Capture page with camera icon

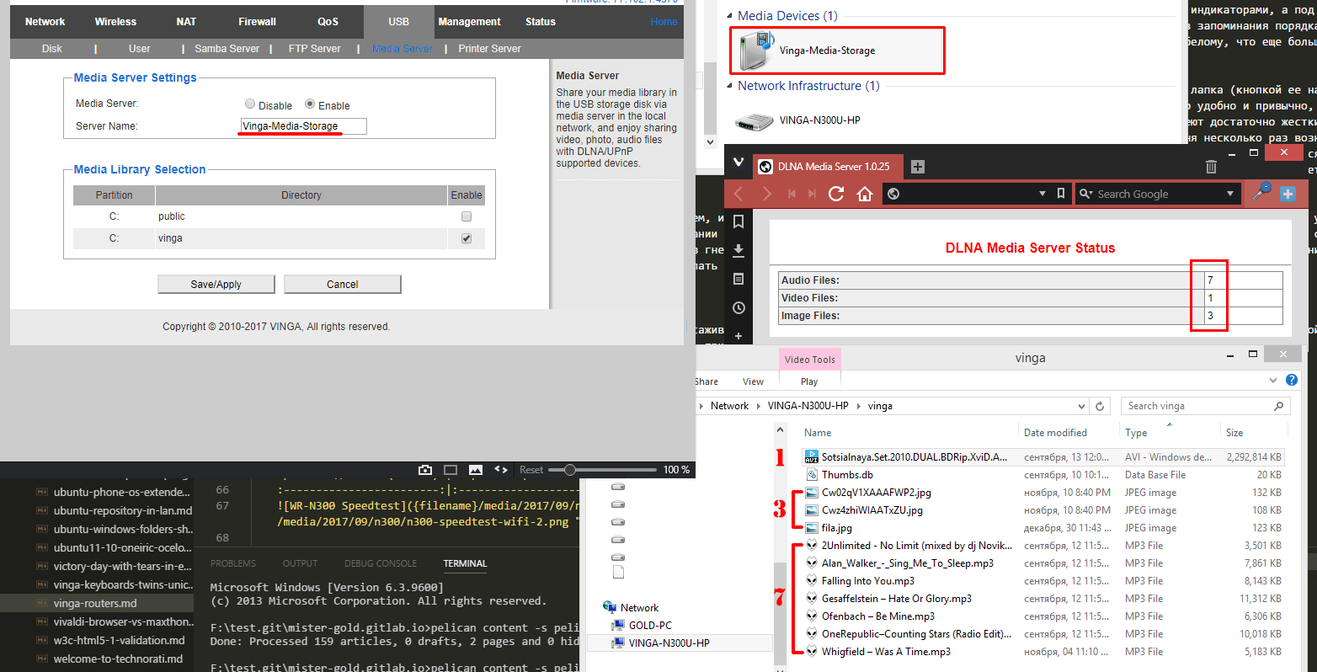coord(425,470)
